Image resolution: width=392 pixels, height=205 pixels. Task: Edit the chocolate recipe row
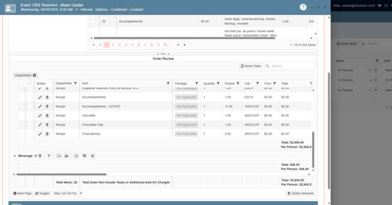pos(40,116)
